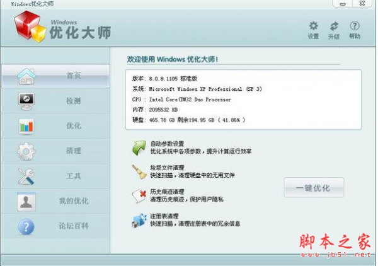This screenshot has width=378, height=266.
Task: Click the version line 8.0.8.1105 标准版
Action: tap(165, 79)
